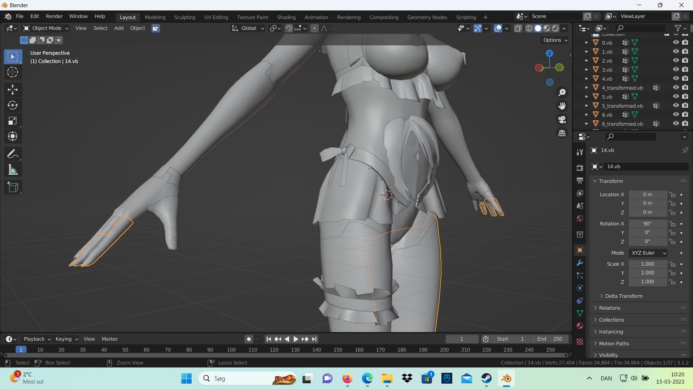Activate the Scale tool
The width and height of the screenshot is (693, 389).
(13, 121)
